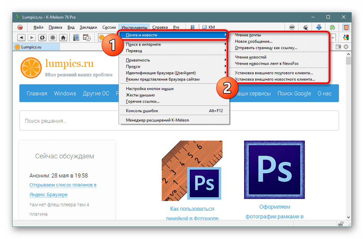364x239 pixels.
Task: Close the tab with the round X icon
Action: pyautogui.click(x=346, y=47)
